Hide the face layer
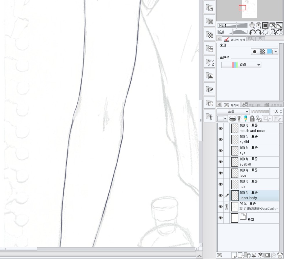The image size is (284, 259). [x=221, y=173]
